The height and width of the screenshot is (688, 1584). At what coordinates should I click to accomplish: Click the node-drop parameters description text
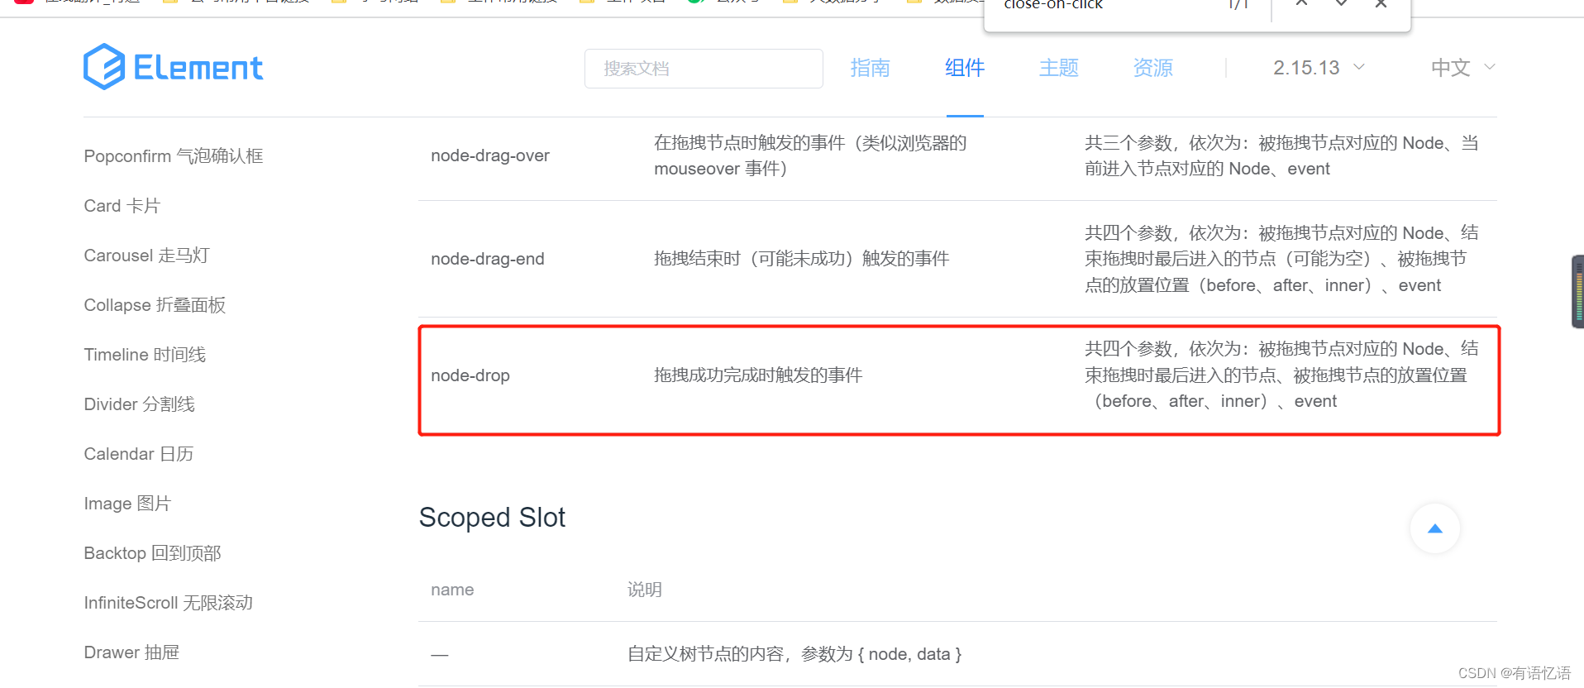tap(1281, 375)
